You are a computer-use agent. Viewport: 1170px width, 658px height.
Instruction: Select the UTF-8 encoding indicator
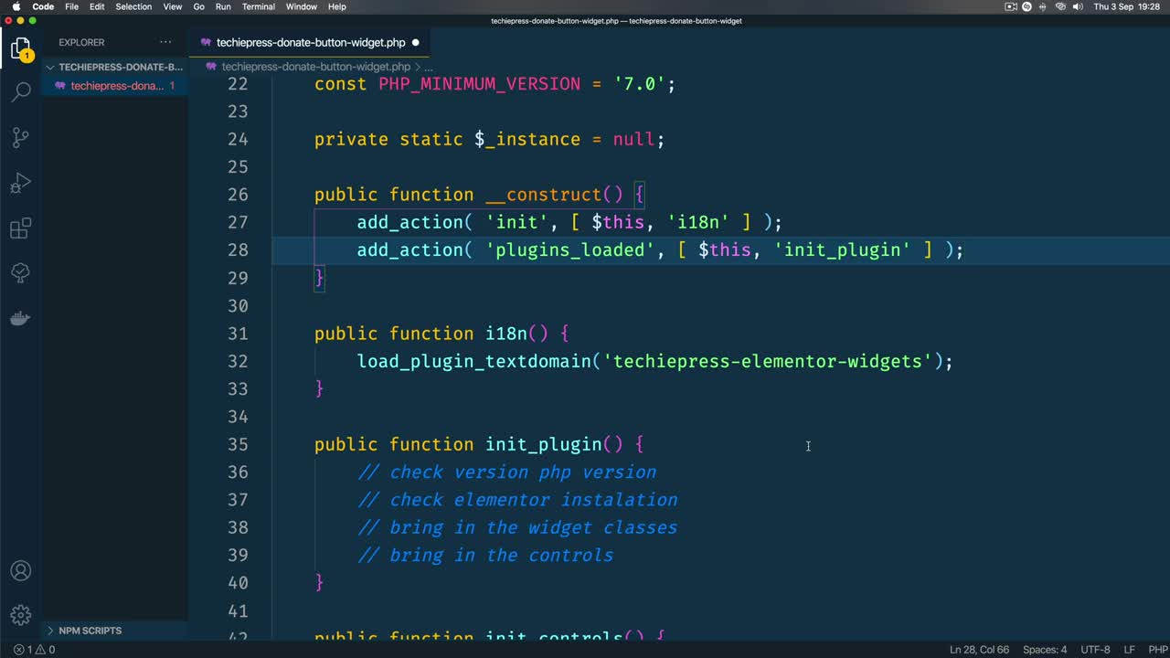[1094, 650]
